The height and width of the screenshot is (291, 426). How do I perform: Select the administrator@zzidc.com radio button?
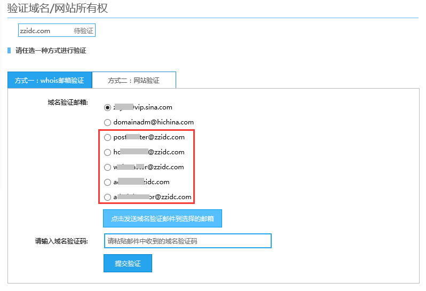(108, 197)
